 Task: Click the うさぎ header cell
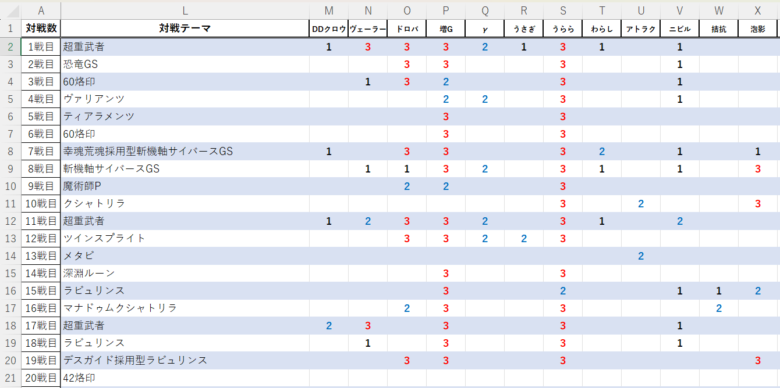pyautogui.click(x=524, y=28)
